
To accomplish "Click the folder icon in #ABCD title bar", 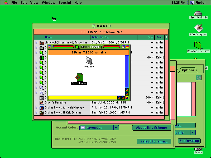I will [x=94, y=26].
